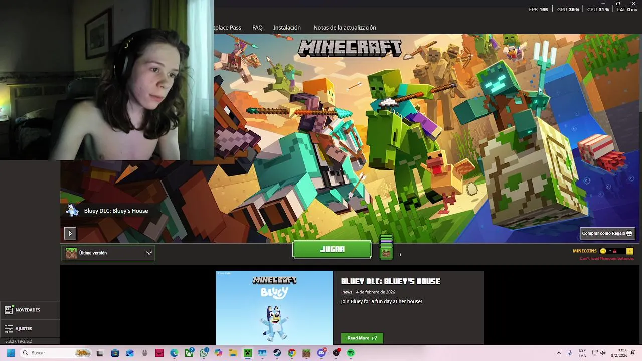Open the three-dot options next to JUGAR
This screenshot has width=642, height=361.
(x=400, y=254)
